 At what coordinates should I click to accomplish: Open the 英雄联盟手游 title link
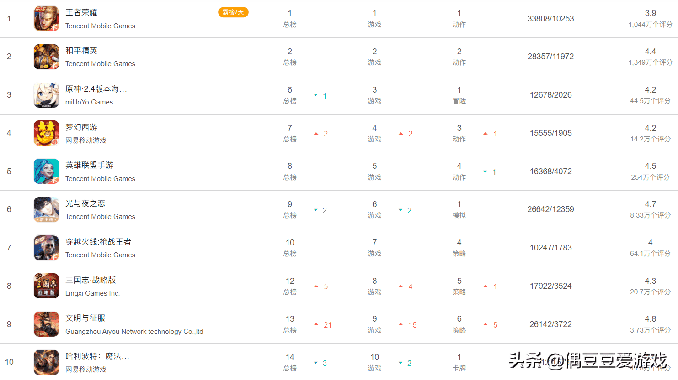coord(90,165)
